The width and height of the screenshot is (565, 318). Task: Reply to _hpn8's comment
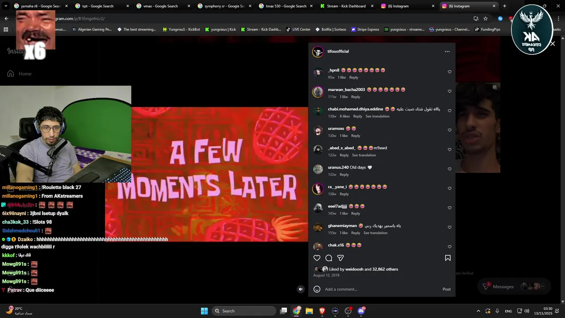[354, 77]
